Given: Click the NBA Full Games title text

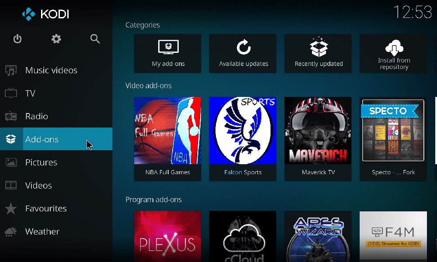Looking at the screenshot, I should tap(167, 172).
